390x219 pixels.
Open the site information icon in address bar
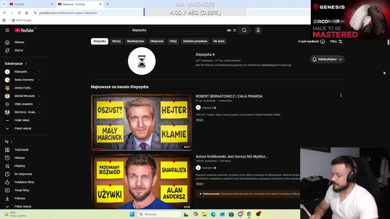click(x=35, y=13)
